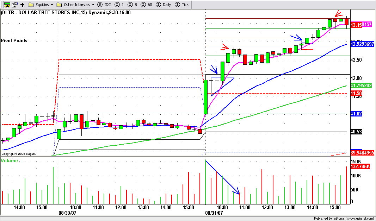The width and height of the screenshot is (376, 221).
Task: Click the 42.00 price axis label
Action: pyautogui.click(x=356, y=78)
